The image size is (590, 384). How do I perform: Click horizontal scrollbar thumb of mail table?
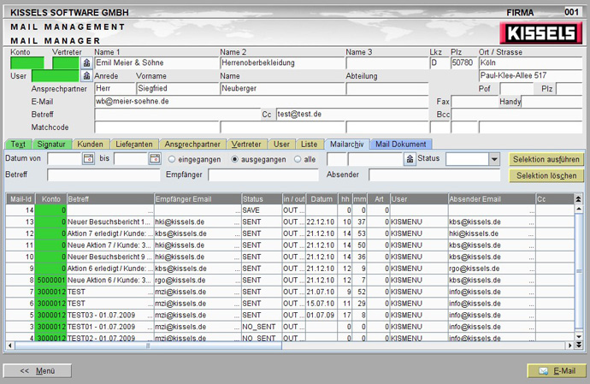pyautogui.click(x=148, y=346)
